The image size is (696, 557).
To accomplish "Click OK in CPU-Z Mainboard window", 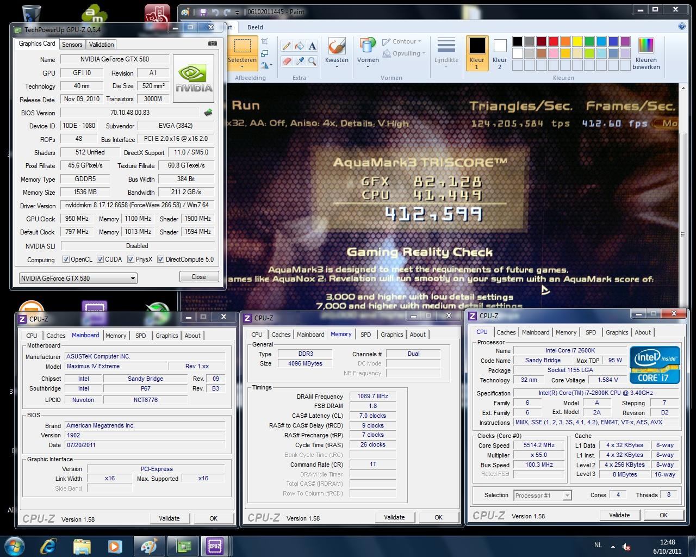I will point(214,518).
